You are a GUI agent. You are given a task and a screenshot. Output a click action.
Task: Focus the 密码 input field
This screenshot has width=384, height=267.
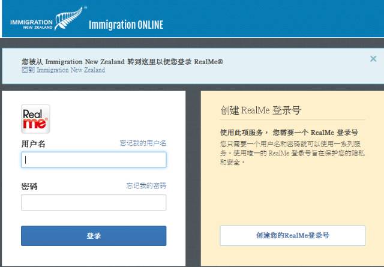pyautogui.click(x=94, y=203)
